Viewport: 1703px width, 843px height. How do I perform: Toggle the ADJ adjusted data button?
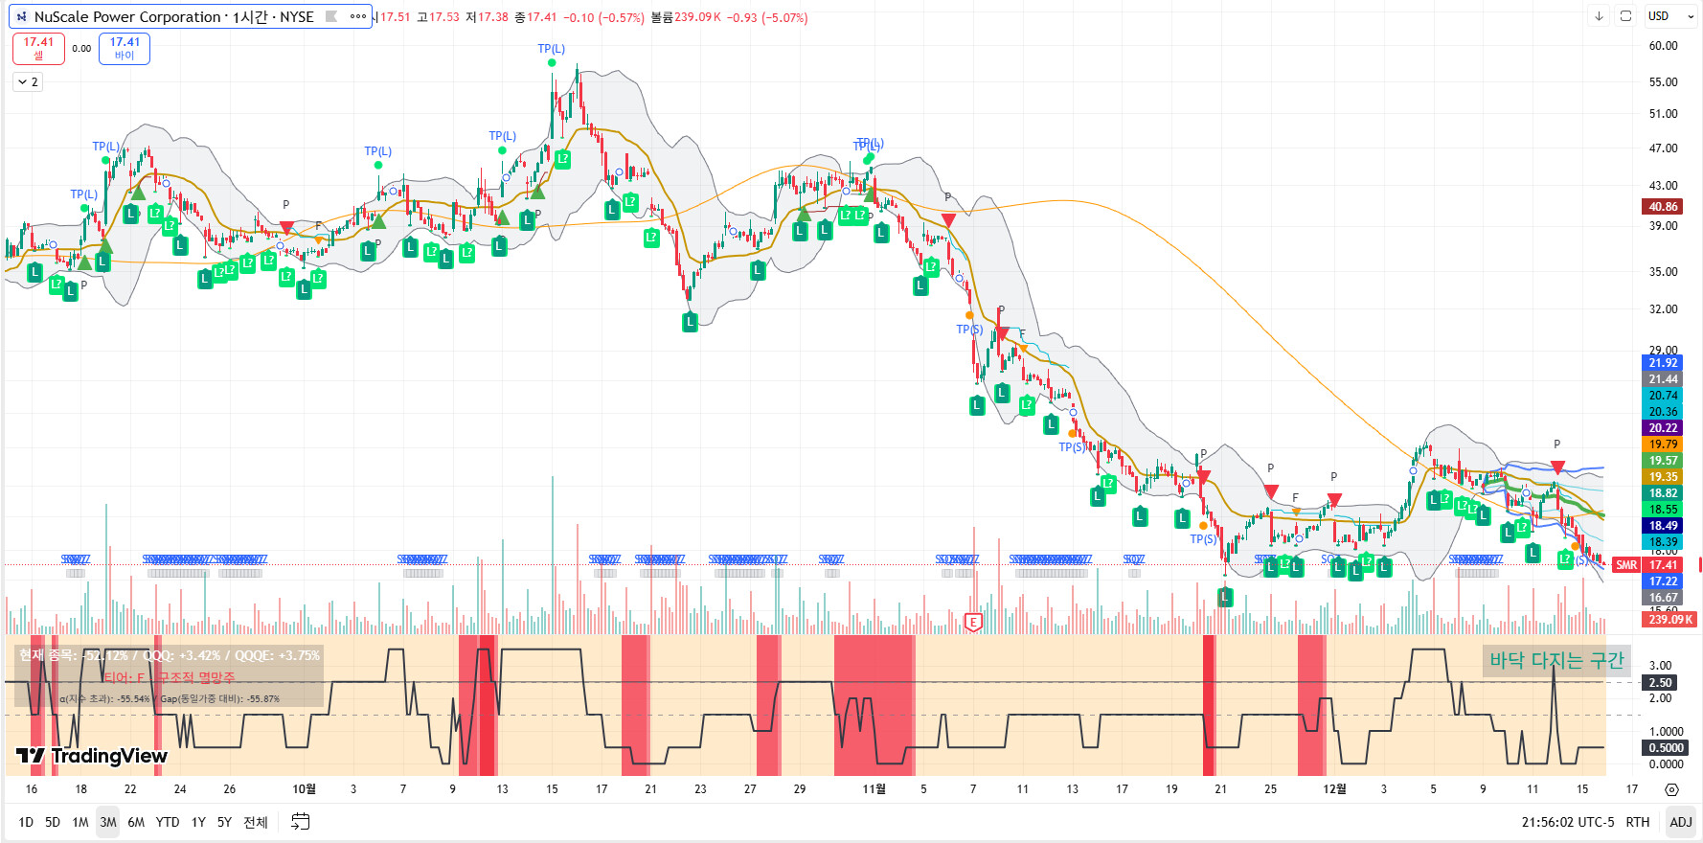(x=1681, y=822)
